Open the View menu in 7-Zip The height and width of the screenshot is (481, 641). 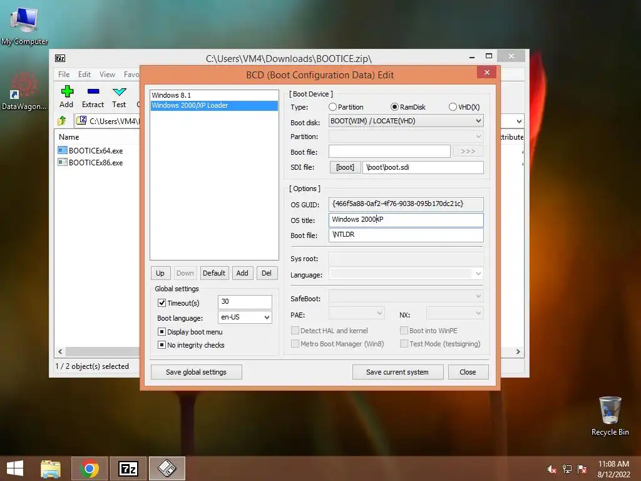point(107,75)
